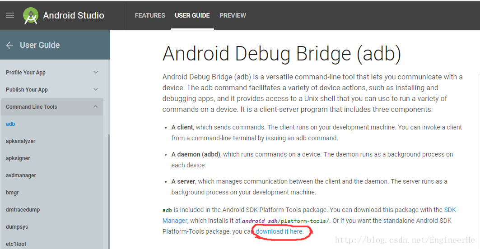Open the Android Studio home title
This screenshot has height=249, width=480.
click(x=74, y=15)
